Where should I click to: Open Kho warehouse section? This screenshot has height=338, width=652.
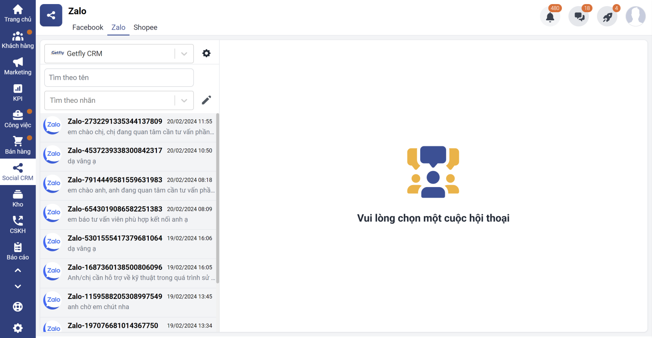tap(18, 198)
